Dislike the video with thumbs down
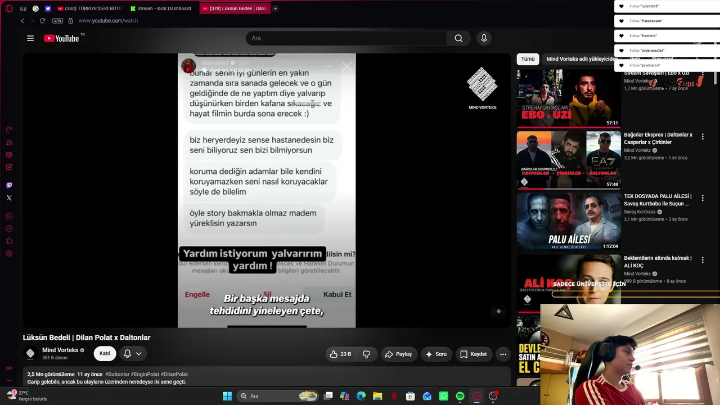720x405 pixels. coord(367,354)
